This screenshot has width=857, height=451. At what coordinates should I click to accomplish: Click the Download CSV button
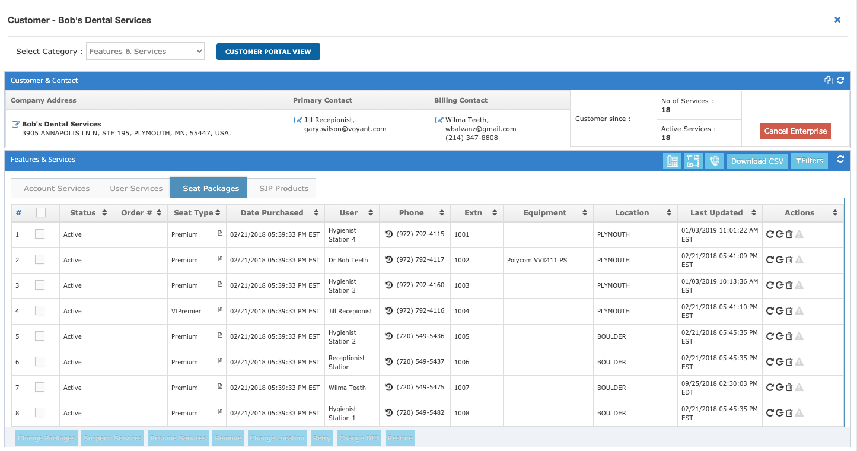pos(757,161)
